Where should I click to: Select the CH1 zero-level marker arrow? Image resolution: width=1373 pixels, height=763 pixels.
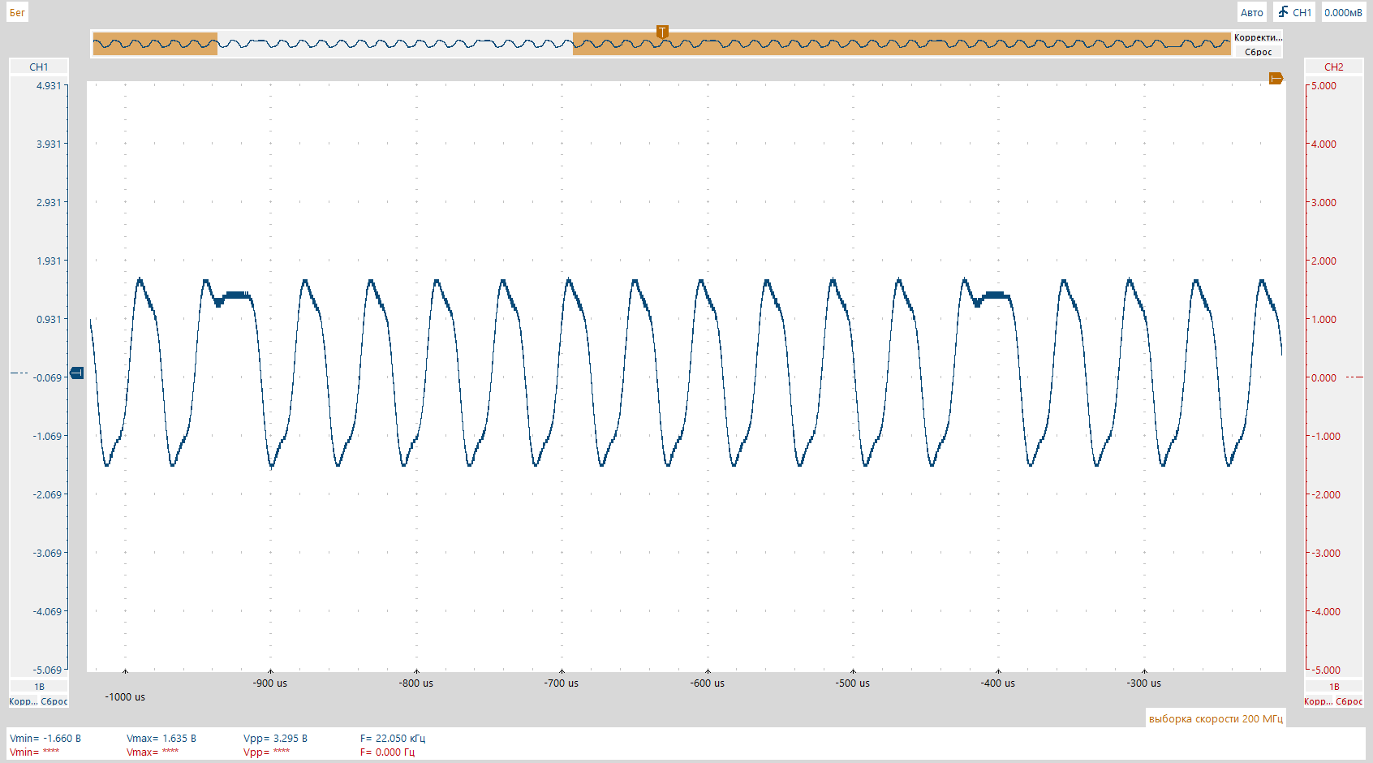pos(77,373)
